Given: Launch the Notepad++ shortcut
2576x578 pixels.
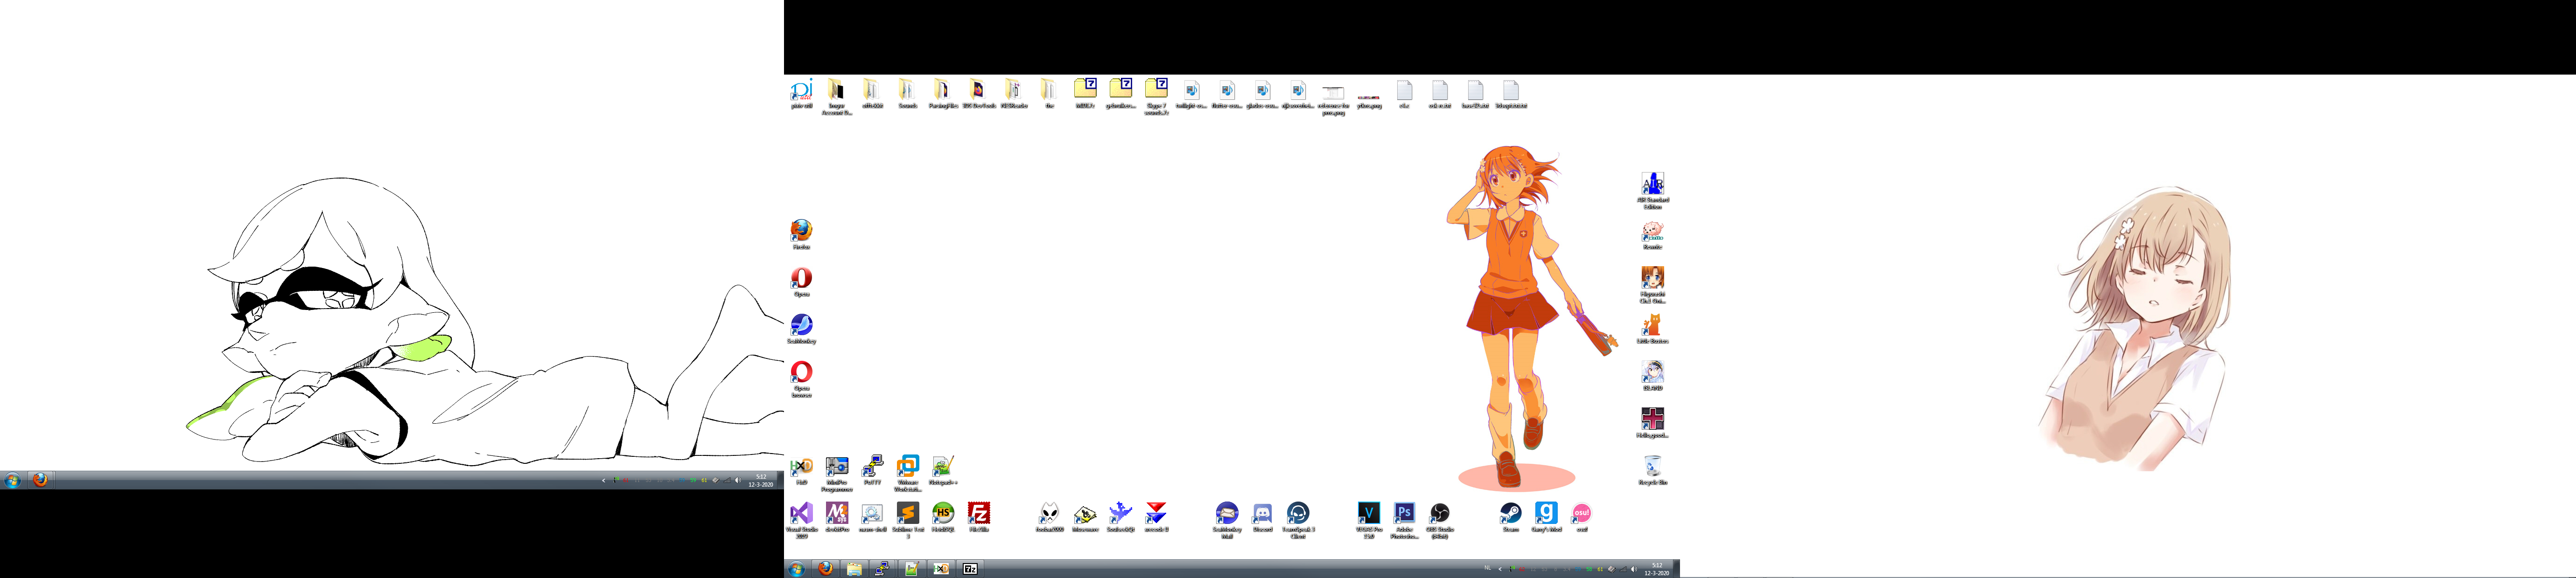Looking at the screenshot, I should (943, 469).
